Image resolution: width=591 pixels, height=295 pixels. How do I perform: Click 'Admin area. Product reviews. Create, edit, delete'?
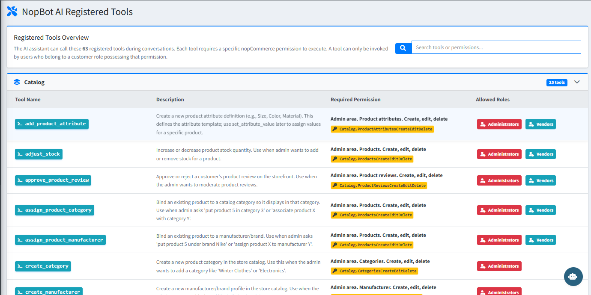387,175
